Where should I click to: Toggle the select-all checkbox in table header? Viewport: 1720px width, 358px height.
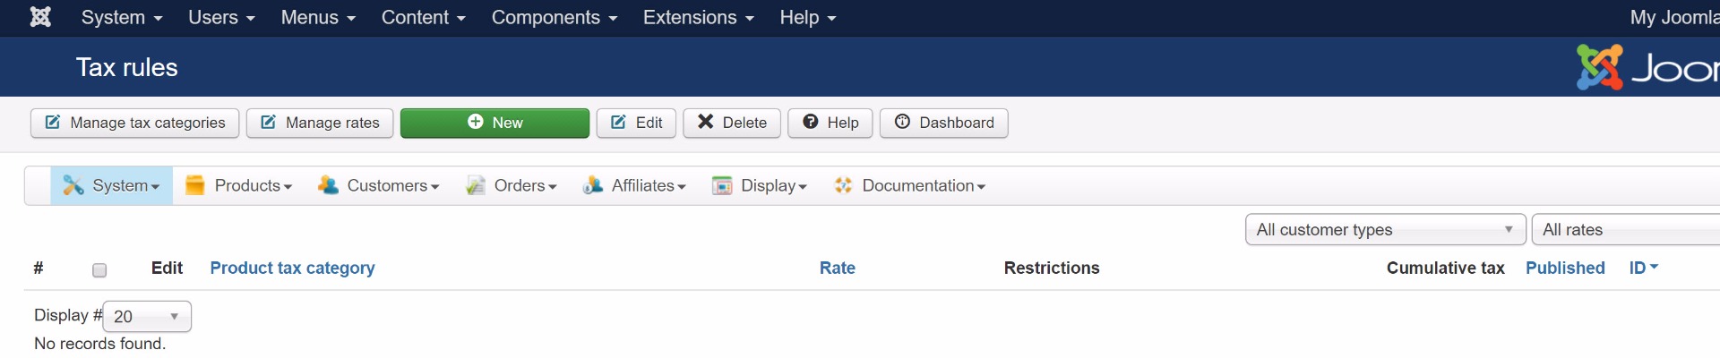pos(99,270)
